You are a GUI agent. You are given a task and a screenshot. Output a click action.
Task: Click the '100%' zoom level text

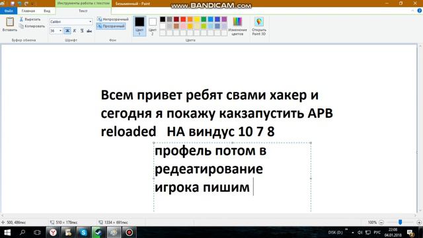pyautogui.click(x=372, y=222)
